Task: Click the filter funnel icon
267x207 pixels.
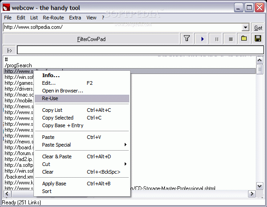Action: [x=187, y=39]
